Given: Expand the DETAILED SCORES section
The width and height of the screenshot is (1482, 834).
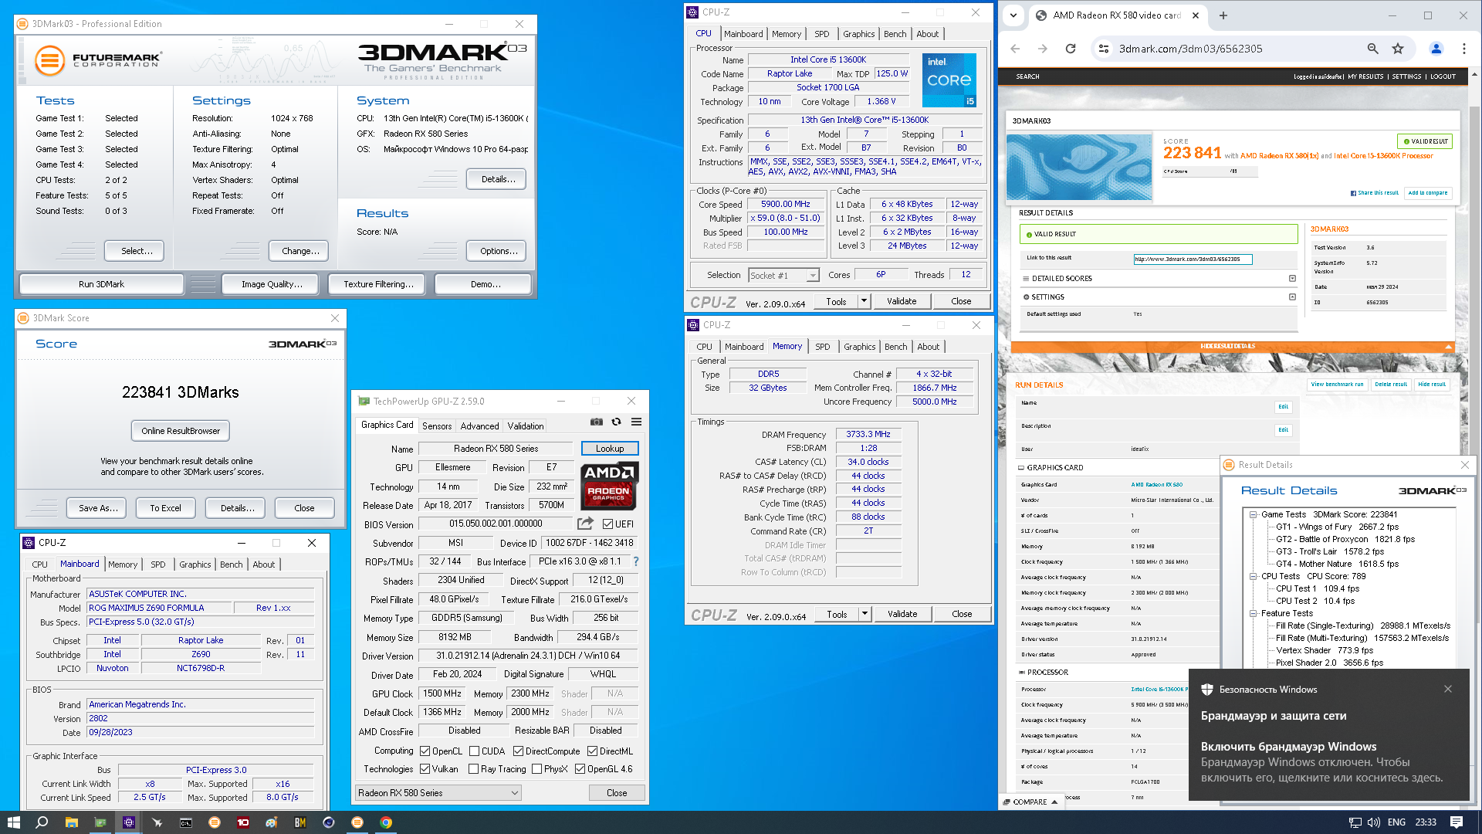Looking at the screenshot, I should click(1292, 279).
